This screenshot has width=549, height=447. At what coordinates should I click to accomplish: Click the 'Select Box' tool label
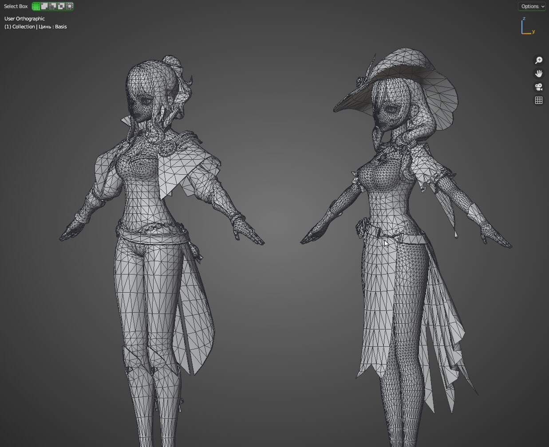[16, 6]
